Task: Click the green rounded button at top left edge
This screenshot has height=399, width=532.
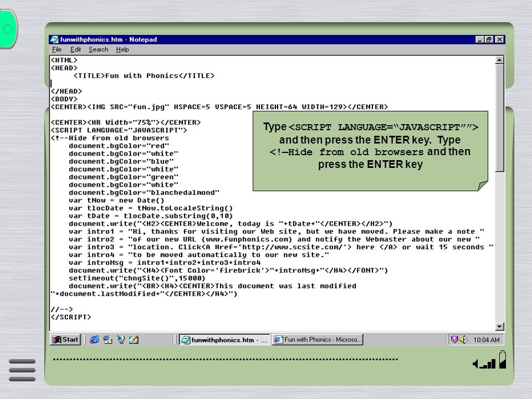Action: coord(8,29)
